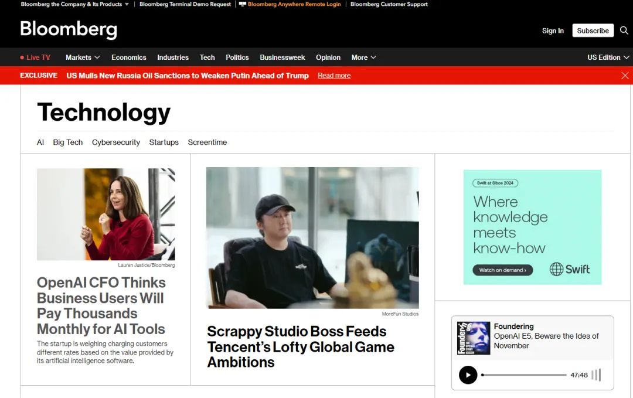The image size is (633, 398).
Task: Open Live TV with red dot
Action: pos(35,57)
